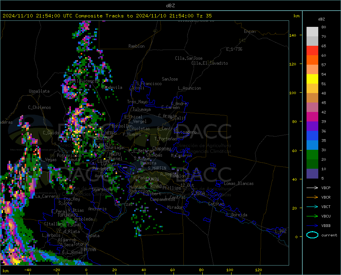Click the Chapanay map label

161,148
